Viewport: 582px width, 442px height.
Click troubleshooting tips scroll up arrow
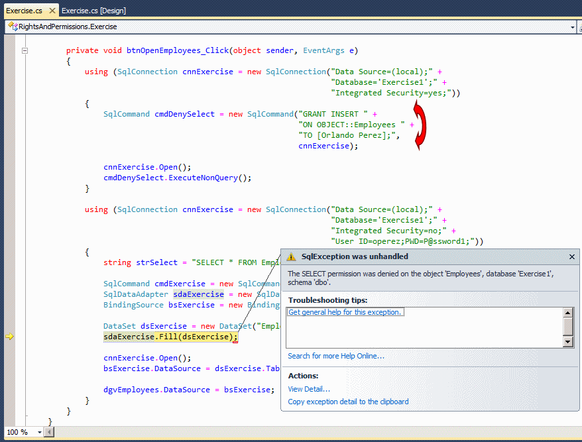(x=568, y=313)
